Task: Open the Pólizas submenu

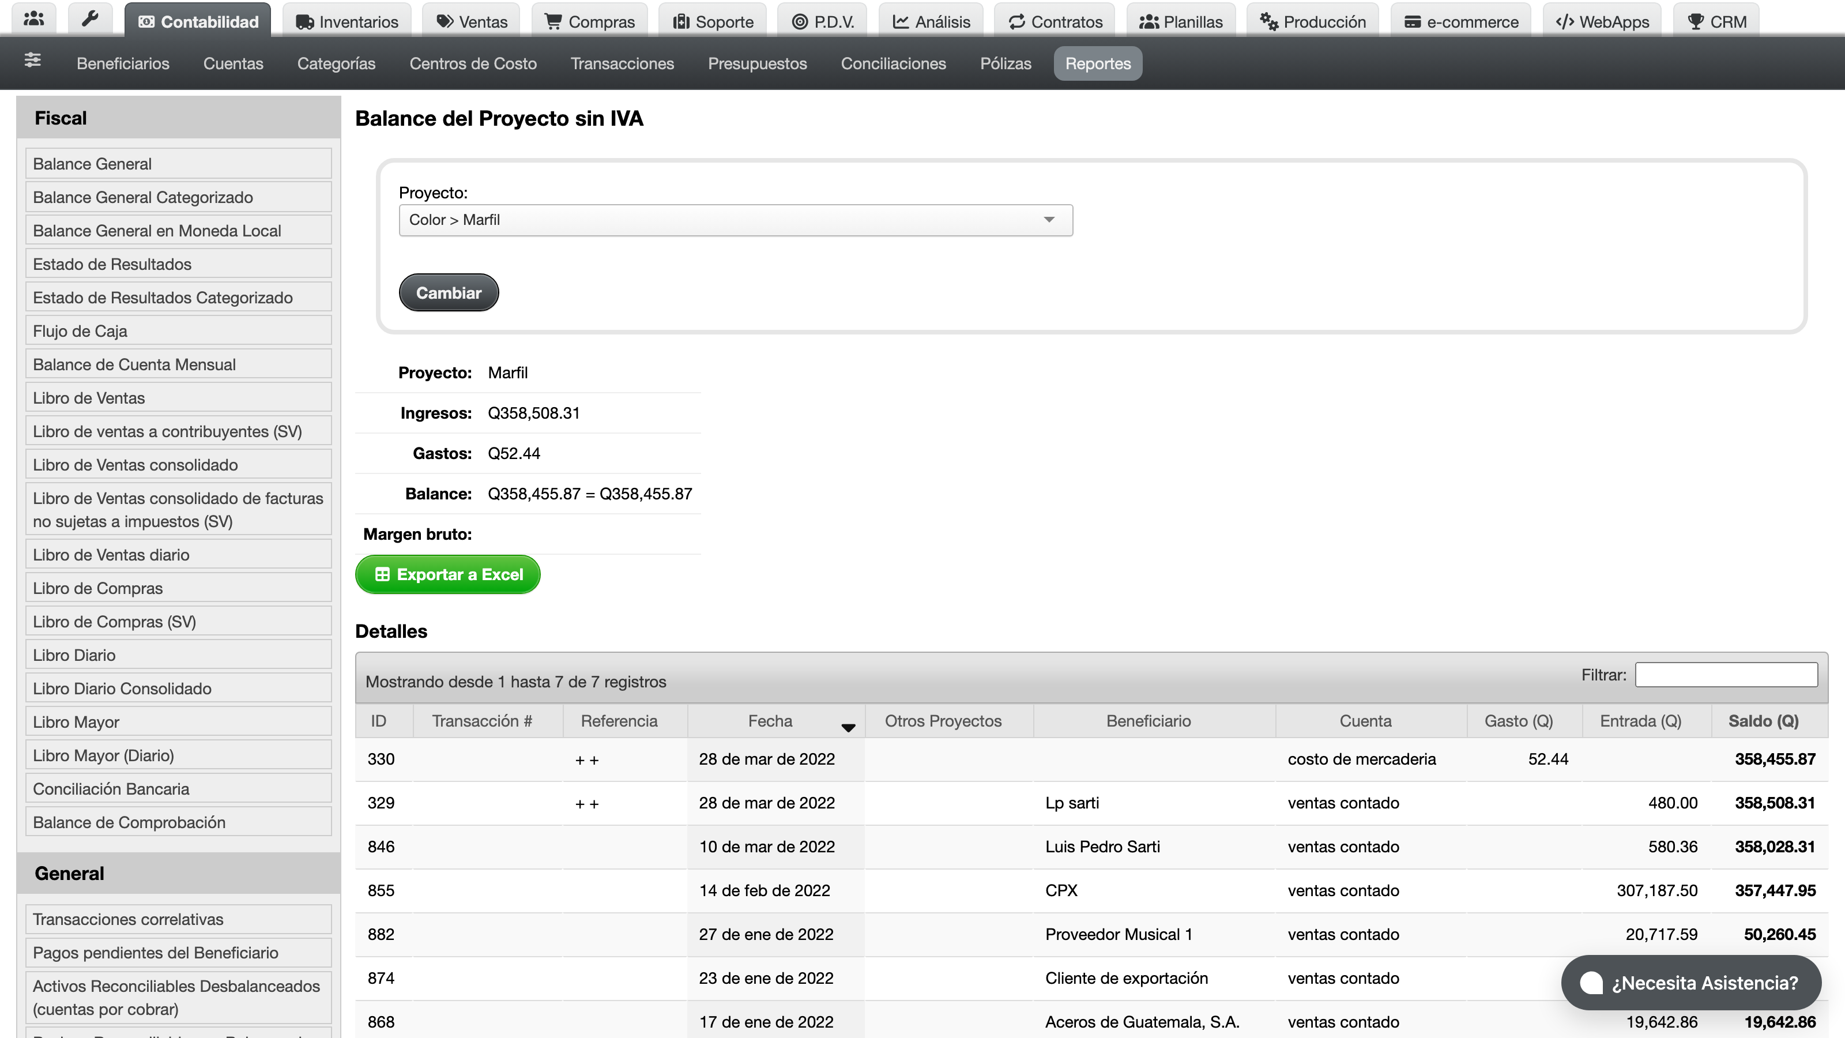Action: pos(1006,64)
